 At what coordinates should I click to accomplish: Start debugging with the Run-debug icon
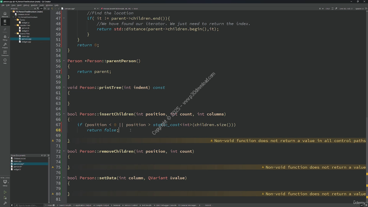[x=5, y=198]
